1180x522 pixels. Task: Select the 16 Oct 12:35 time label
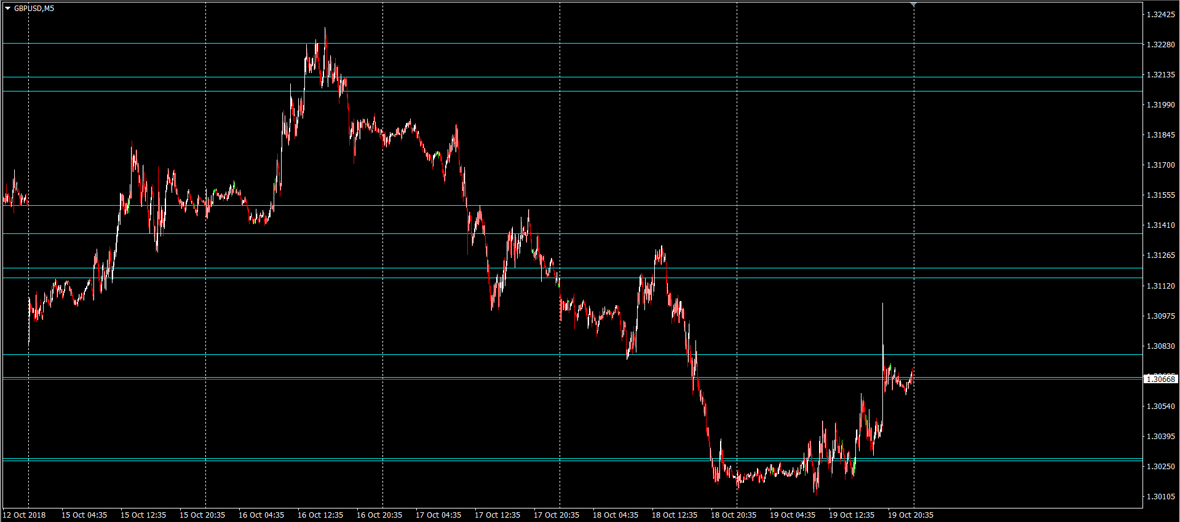tap(320, 515)
